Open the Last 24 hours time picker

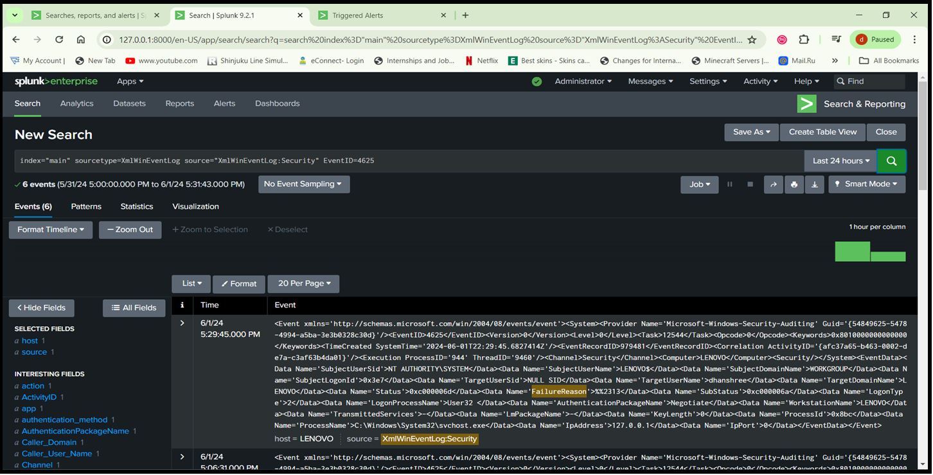[840, 161]
